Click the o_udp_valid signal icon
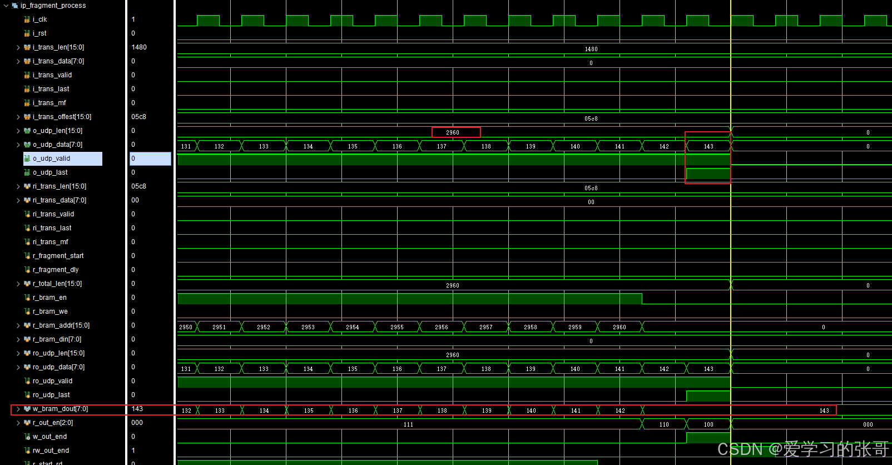 coord(27,159)
